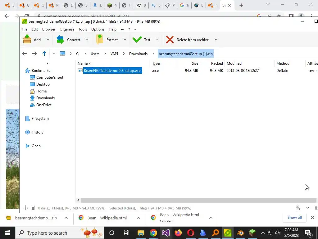The height and width of the screenshot is (239, 318).
Task: Click the Add archive icon
Action: pyautogui.click(x=27, y=40)
